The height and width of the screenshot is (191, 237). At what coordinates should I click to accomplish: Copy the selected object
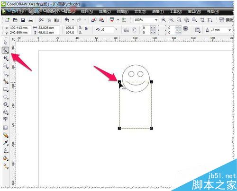(49, 20)
